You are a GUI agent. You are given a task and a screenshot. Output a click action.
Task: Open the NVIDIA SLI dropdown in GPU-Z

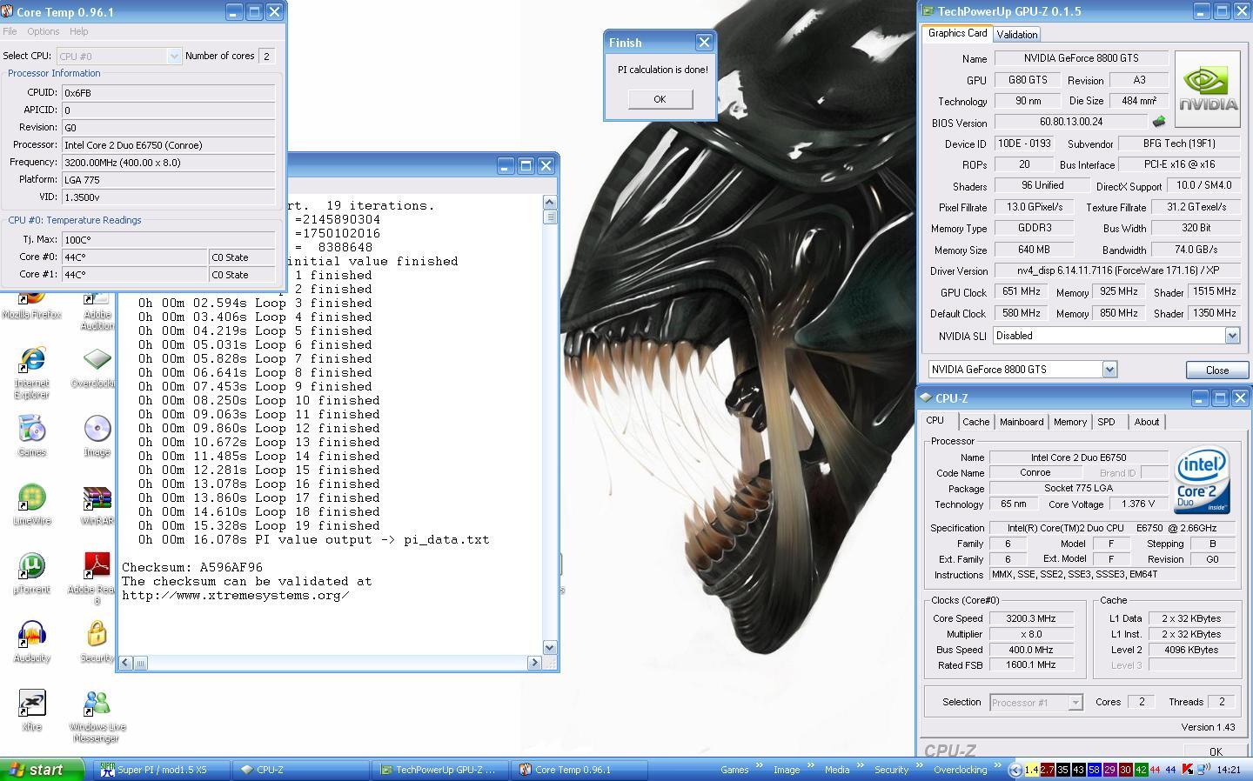[1231, 336]
